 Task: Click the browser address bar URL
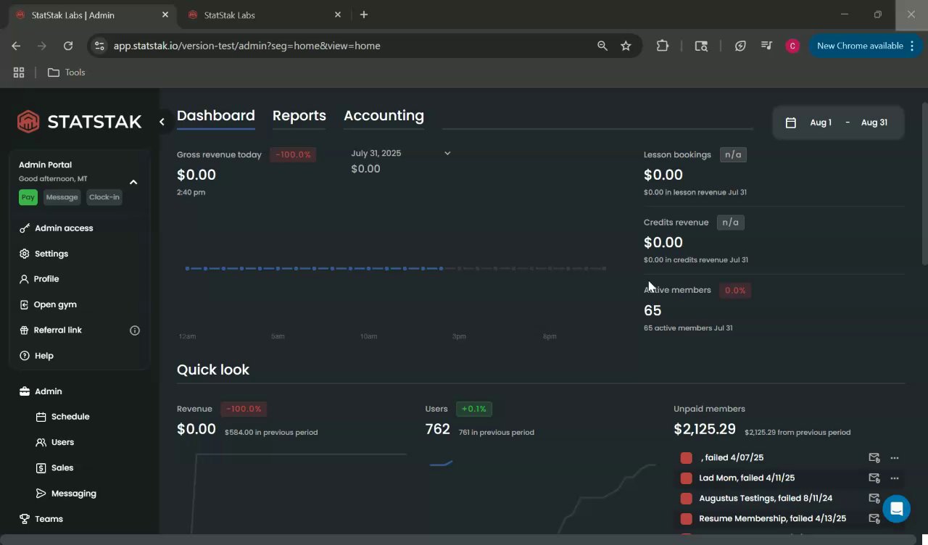(247, 46)
